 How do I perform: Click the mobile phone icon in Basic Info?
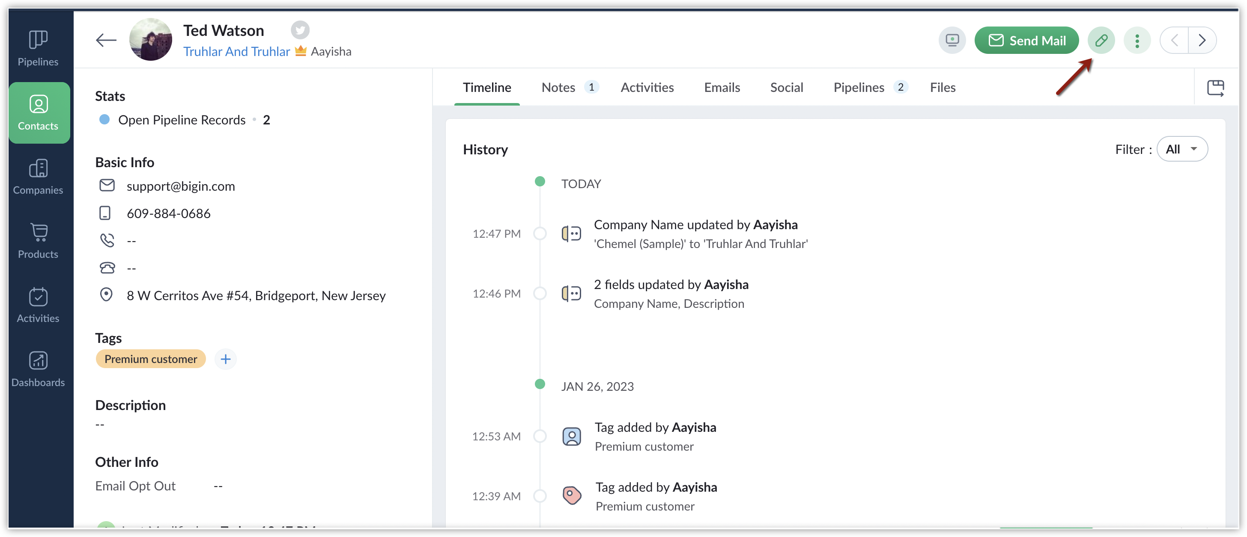point(105,213)
